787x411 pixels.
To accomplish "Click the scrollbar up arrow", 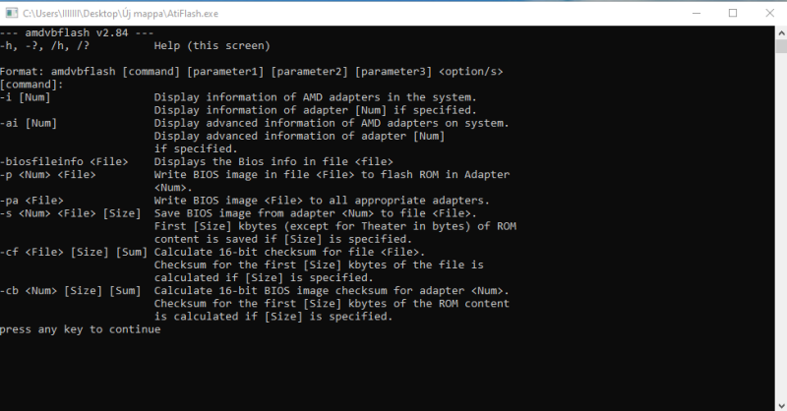I will (x=781, y=33).
